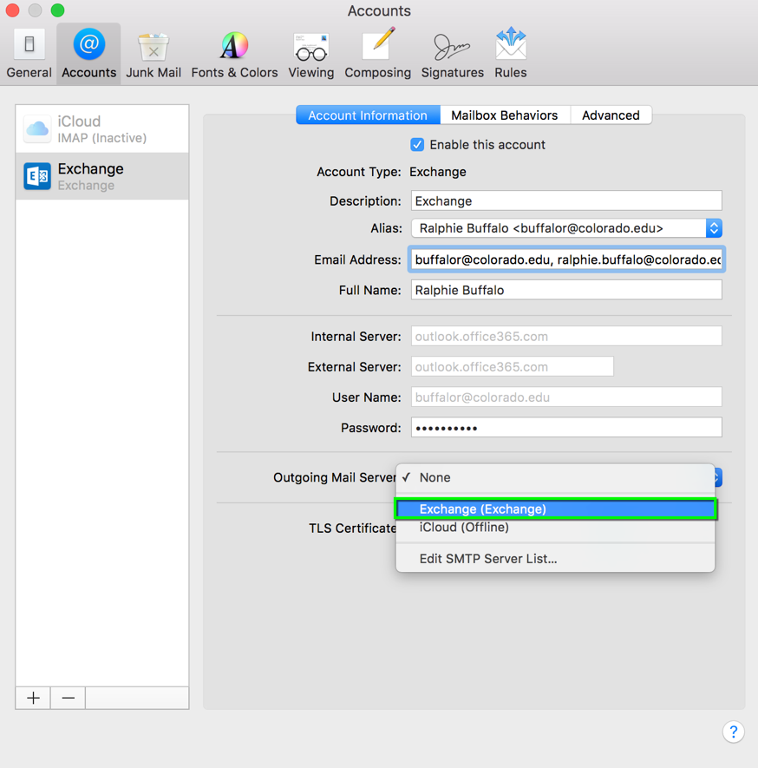Click the User Name field
758x768 pixels.
566,397
